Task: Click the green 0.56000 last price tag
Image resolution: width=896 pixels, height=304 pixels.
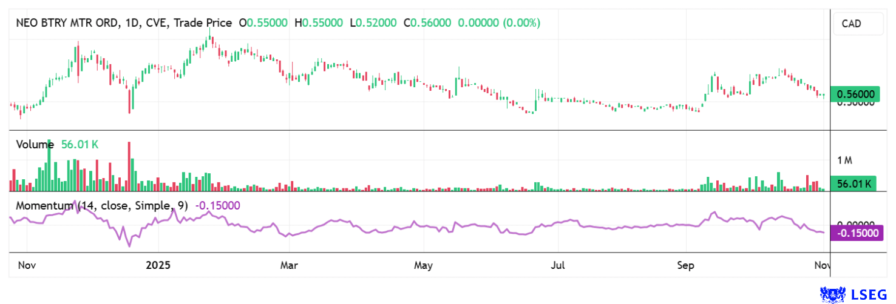Action: pos(856,94)
